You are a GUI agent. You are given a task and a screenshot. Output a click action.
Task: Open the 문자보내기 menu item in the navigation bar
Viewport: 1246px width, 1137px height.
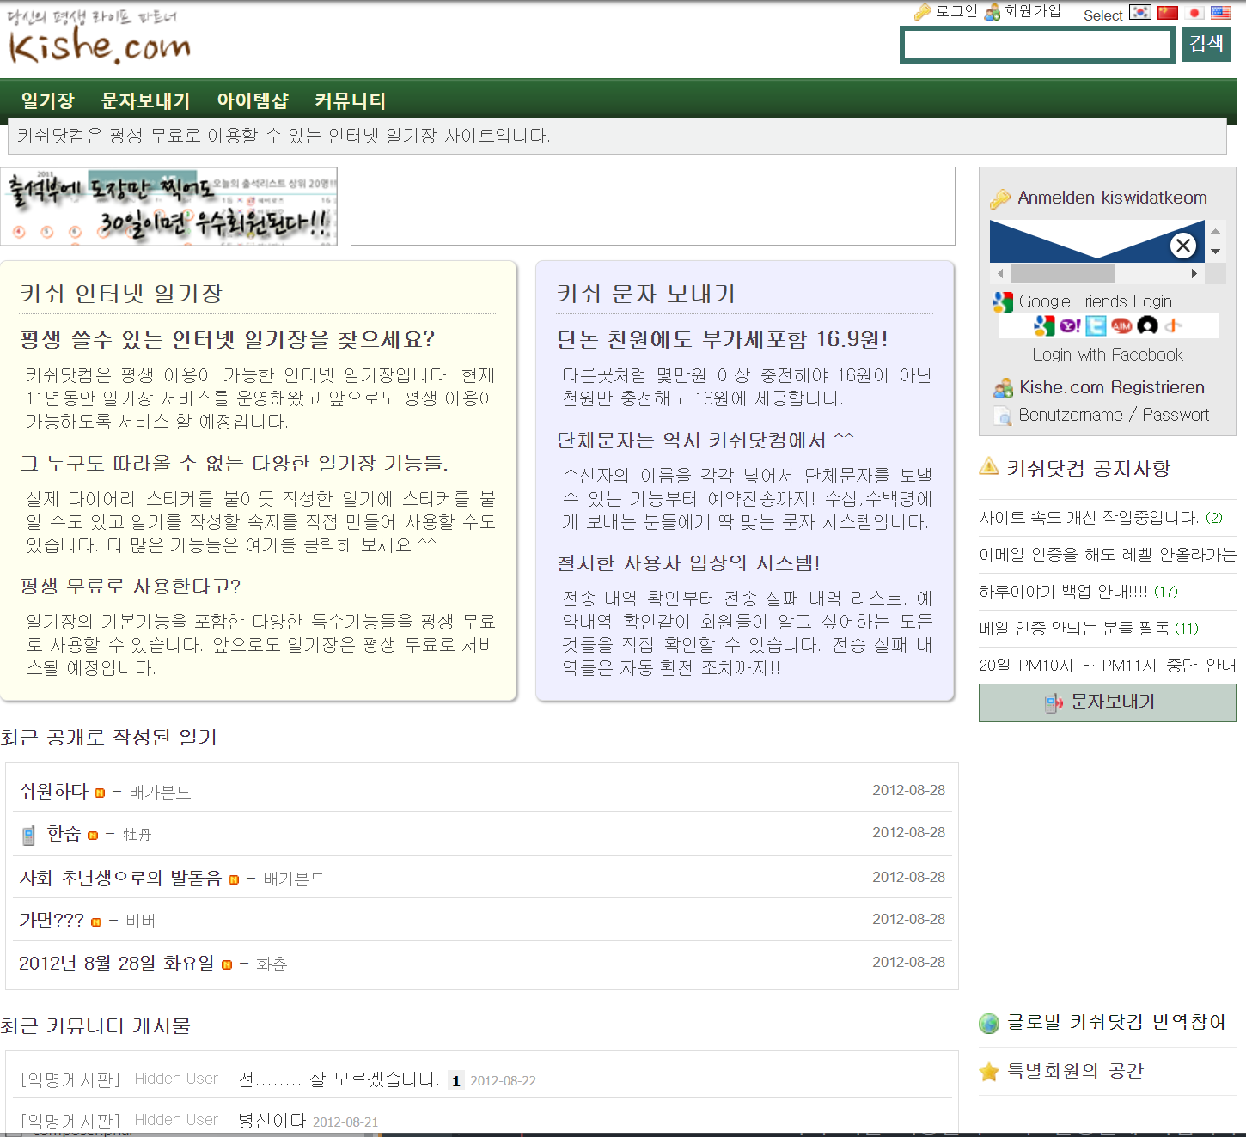pos(145,101)
